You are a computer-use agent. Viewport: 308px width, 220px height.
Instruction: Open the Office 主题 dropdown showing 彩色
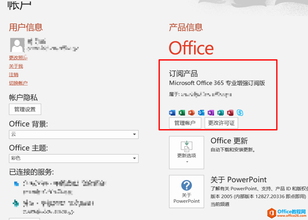[74, 158]
